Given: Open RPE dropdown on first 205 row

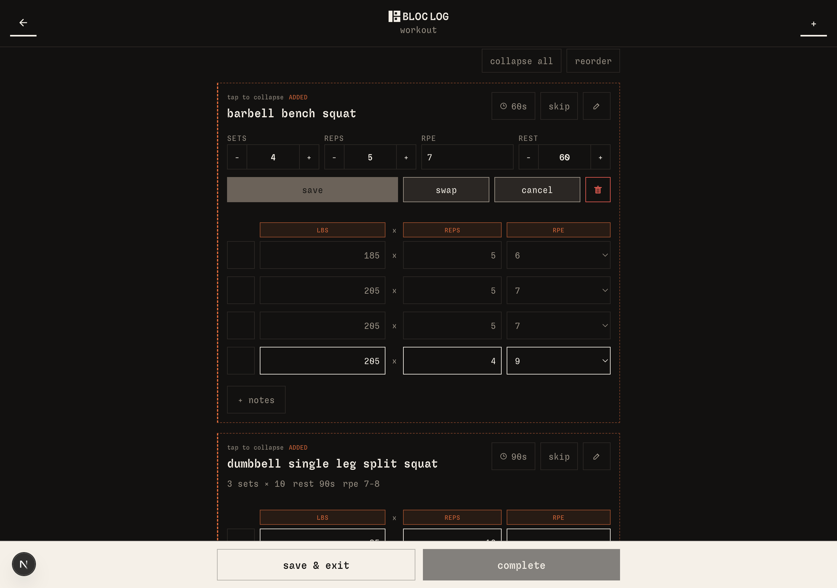Looking at the screenshot, I should [x=559, y=290].
